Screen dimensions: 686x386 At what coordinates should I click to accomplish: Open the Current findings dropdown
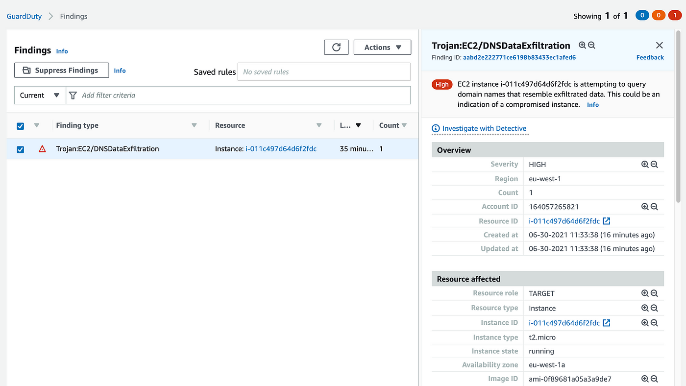[x=40, y=95]
